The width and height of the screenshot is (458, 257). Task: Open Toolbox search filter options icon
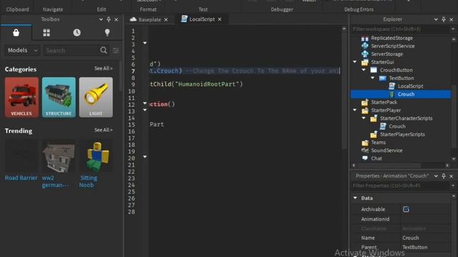click(x=116, y=51)
